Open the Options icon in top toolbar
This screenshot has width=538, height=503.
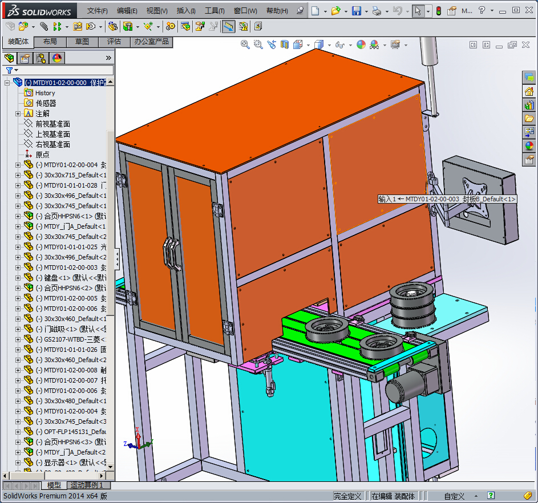451,11
